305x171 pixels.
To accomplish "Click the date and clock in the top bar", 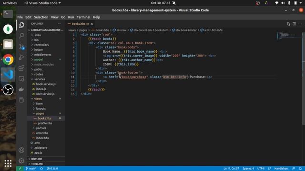I will (x=161, y=3).
